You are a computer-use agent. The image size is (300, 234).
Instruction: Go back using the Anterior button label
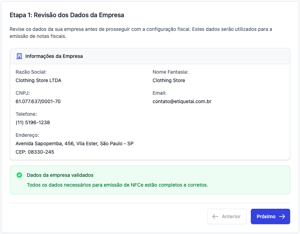coord(231,216)
